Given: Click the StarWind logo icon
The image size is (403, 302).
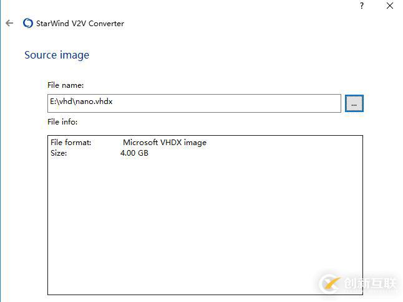Looking at the screenshot, I should [27, 23].
